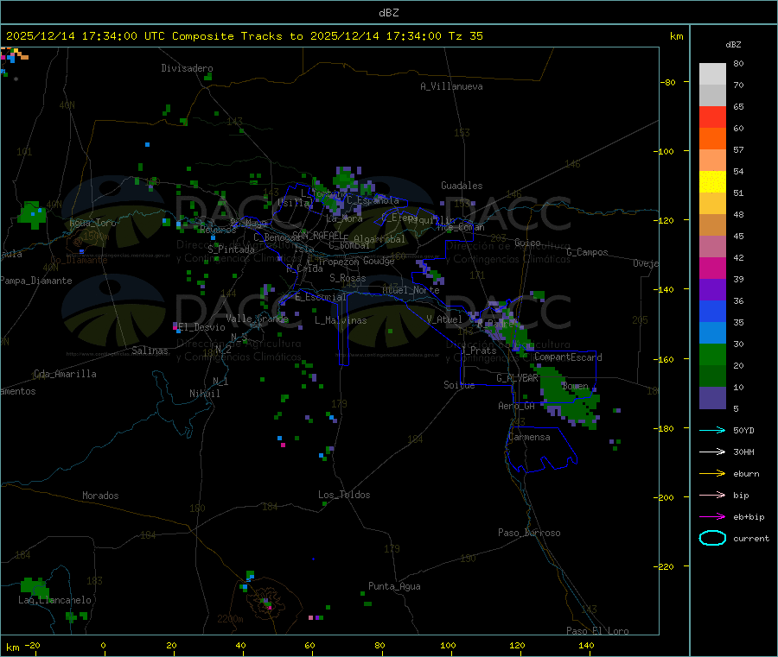The width and height of the screenshot is (778, 657).
Task: Select the red 60-65 dBZ swatch
Action: coord(712,117)
